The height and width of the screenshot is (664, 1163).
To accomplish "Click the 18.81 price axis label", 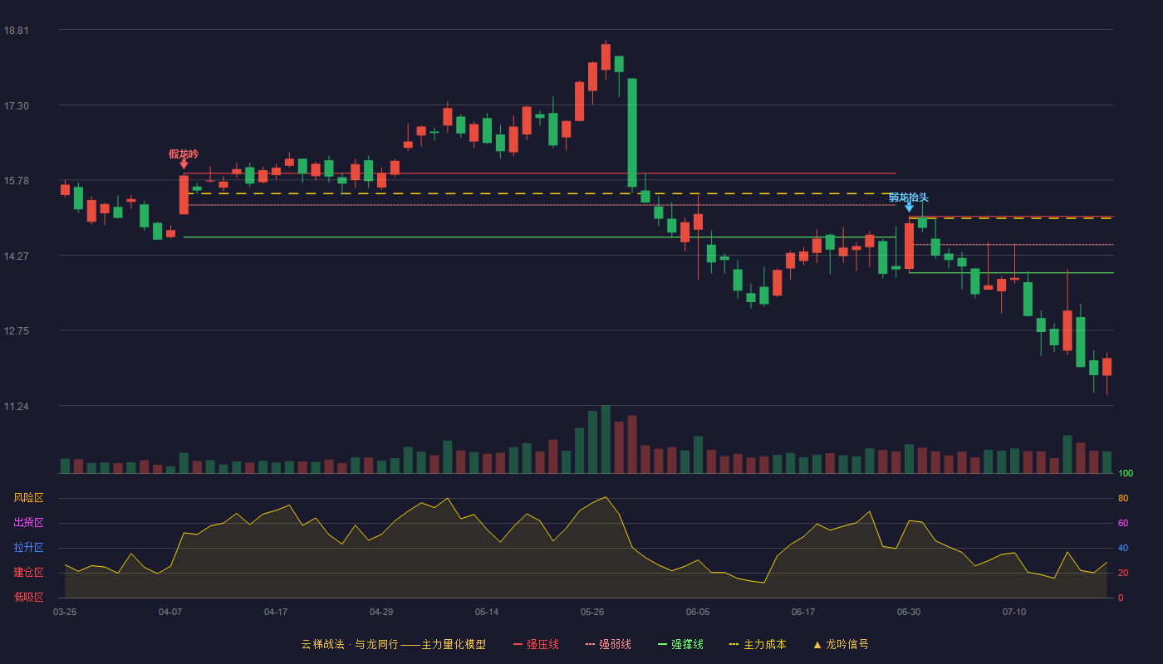I will click(16, 31).
